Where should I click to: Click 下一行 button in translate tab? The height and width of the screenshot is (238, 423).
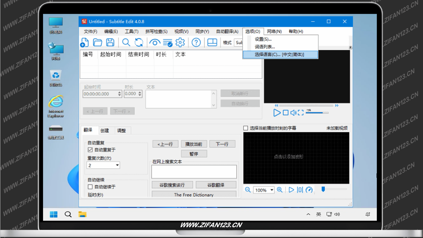pyautogui.click(x=222, y=144)
